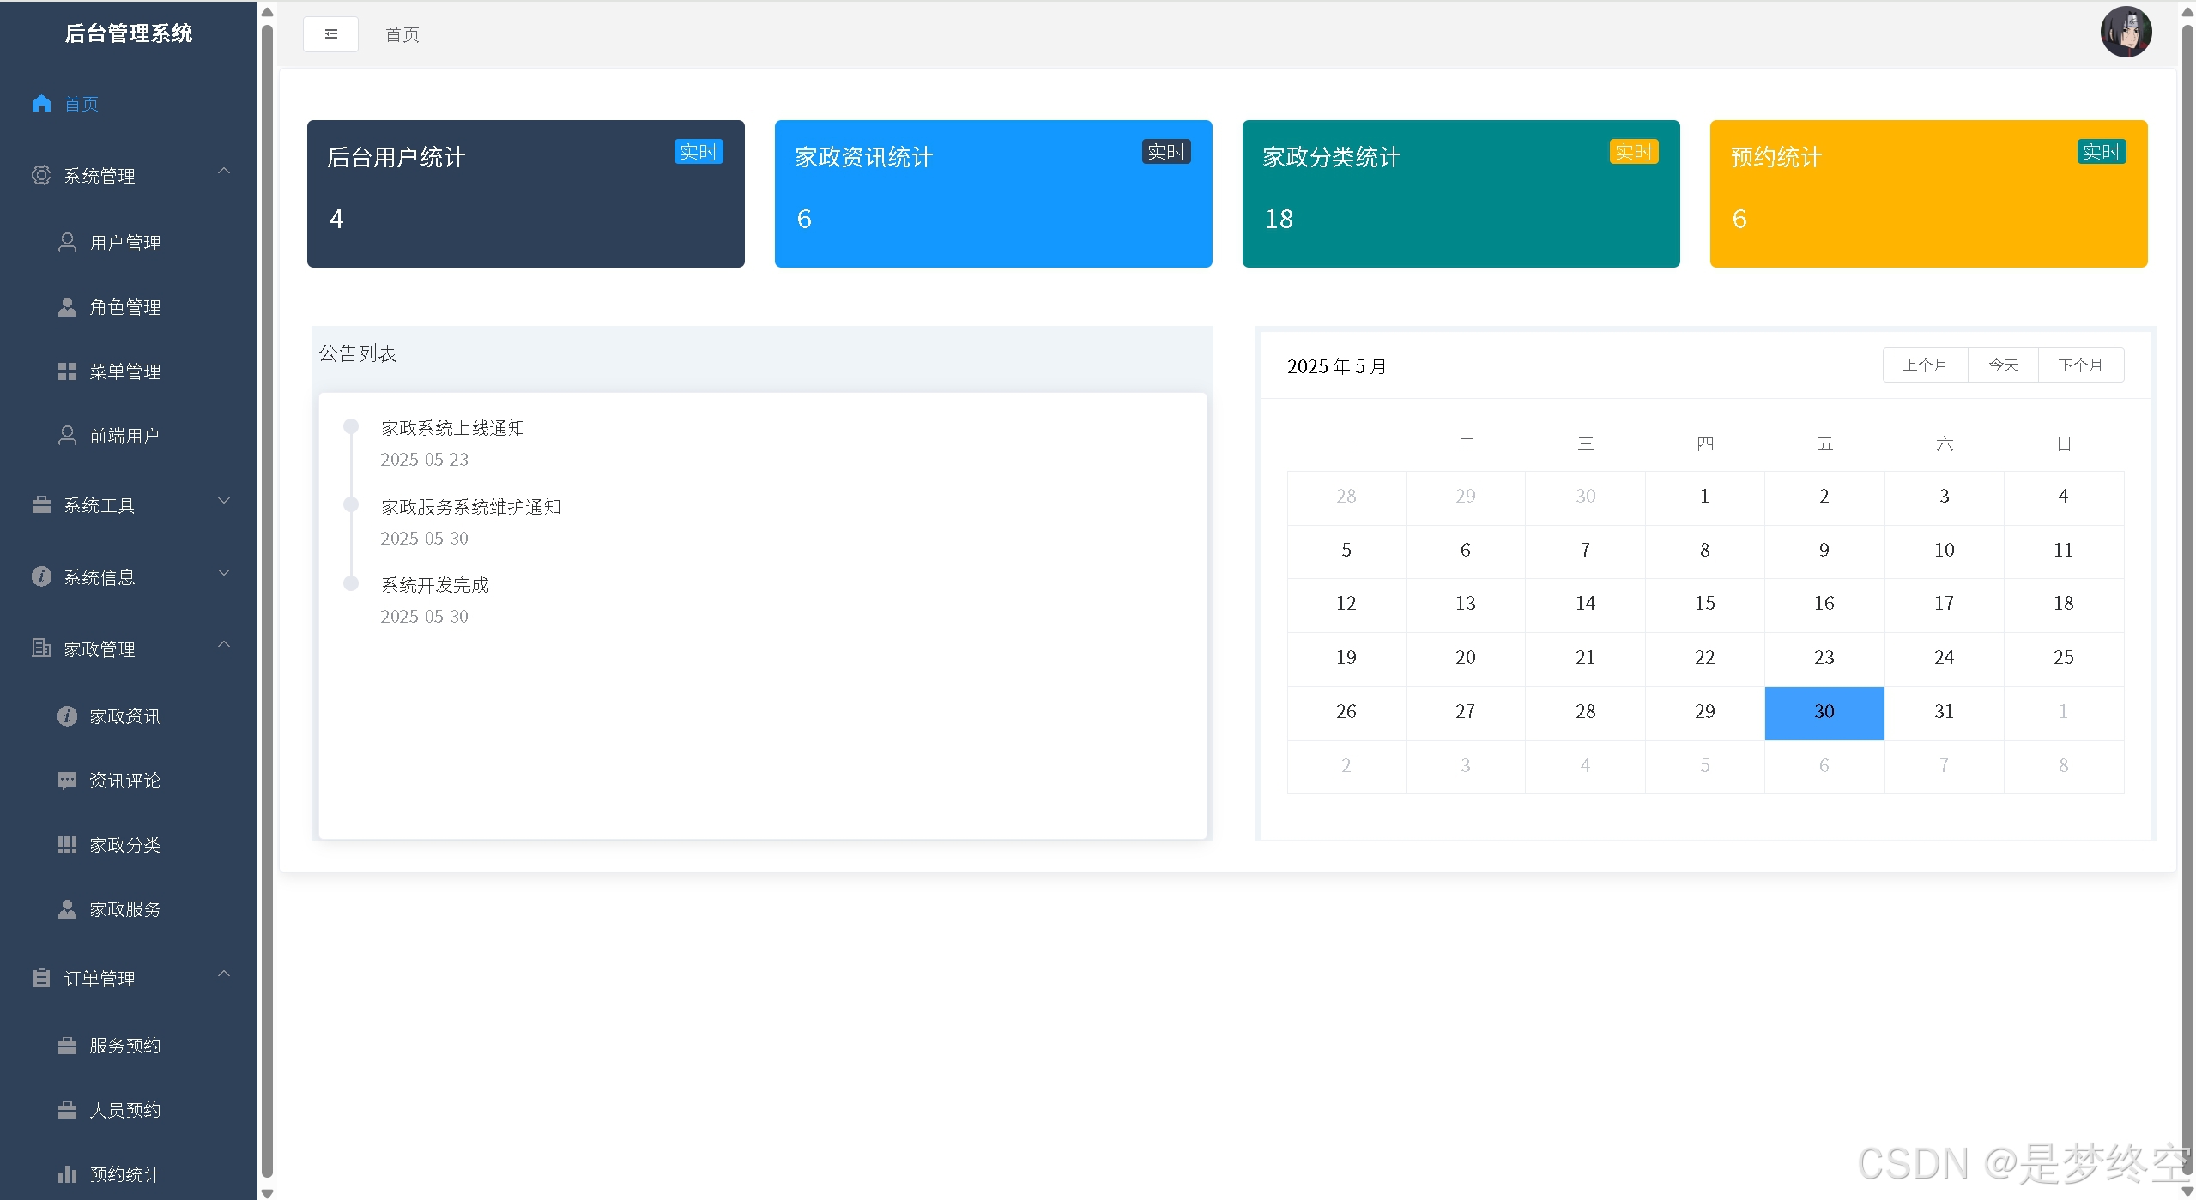Image resolution: width=2196 pixels, height=1200 pixels.
Task: Click the bar chart icon beside 预约统计
Action: click(x=67, y=1174)
